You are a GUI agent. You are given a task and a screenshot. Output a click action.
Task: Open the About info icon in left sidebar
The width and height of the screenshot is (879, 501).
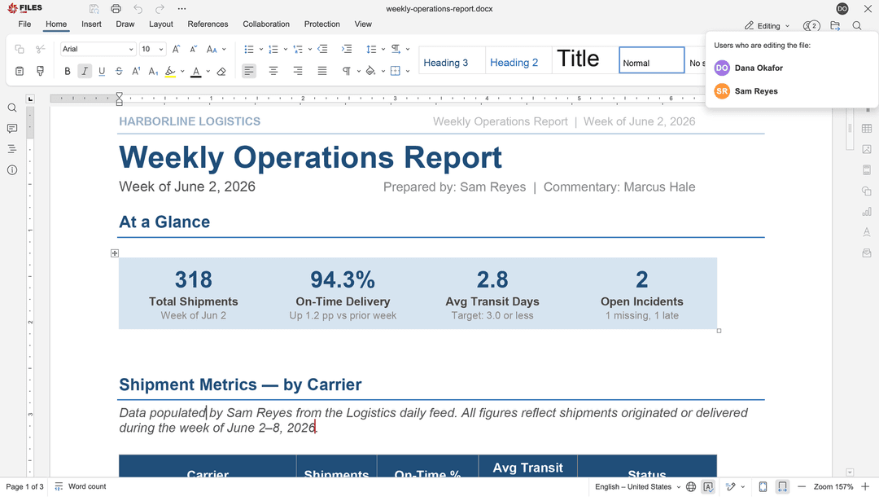[11, 170]
